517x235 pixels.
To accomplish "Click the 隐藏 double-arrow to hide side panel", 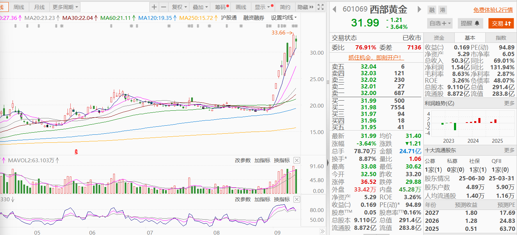I will tap(306, 7).
